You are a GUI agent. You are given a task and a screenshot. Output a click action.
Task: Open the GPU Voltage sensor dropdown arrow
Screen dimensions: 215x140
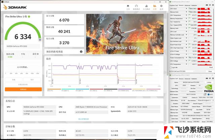pos(186,61)
